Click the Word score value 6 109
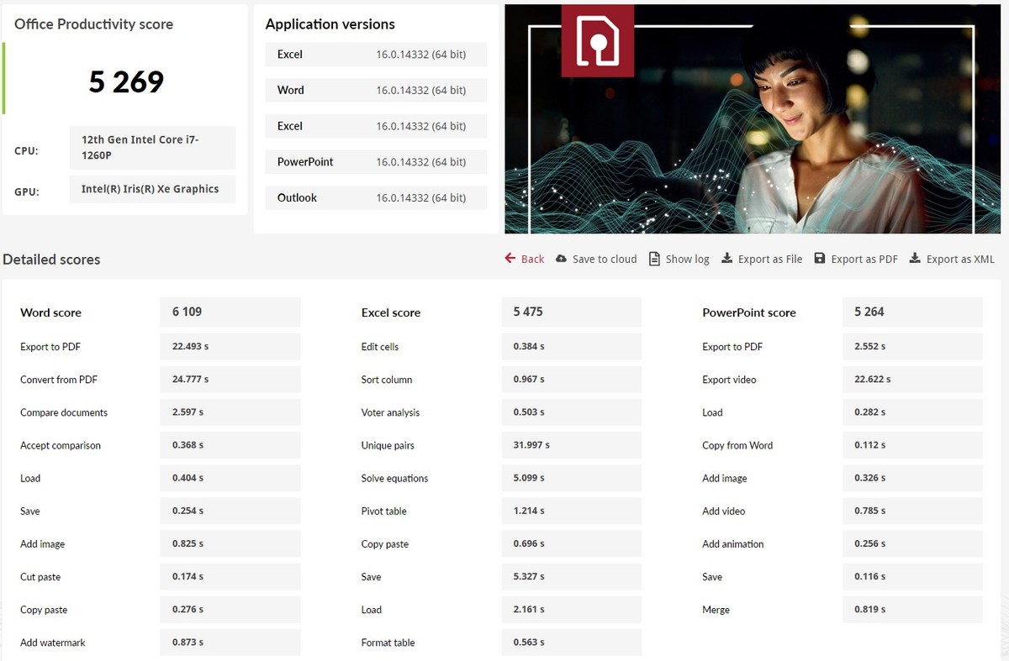Screen dimensions: 1009x661 (x=230, y=312)
